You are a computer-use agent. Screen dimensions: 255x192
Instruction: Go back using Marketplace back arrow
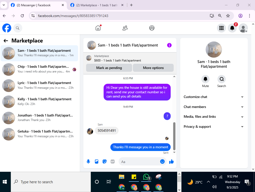(x=6, y=40)
